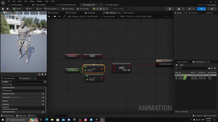The width and height of the screenshot is (218, 122).
Task: Click the My Blueprint search field
Action: [x=26, y=82]
